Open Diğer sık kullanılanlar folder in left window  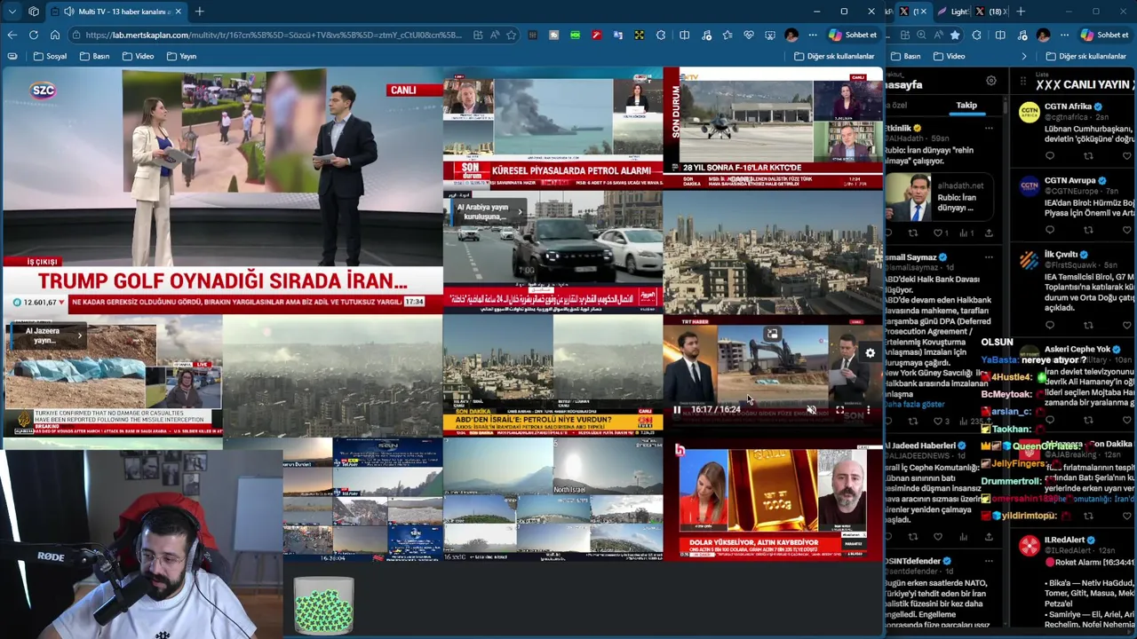click(834, 56)
